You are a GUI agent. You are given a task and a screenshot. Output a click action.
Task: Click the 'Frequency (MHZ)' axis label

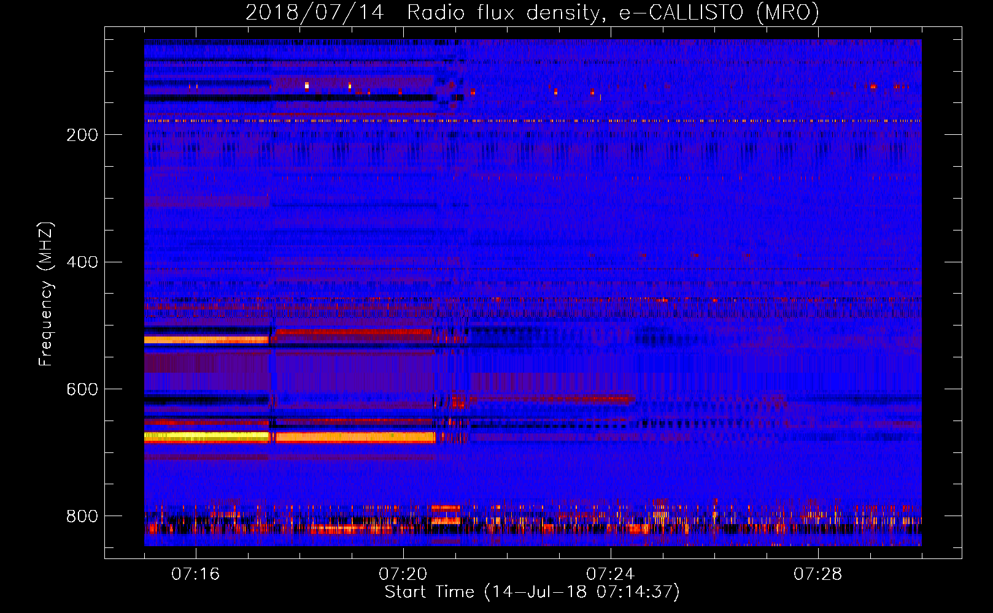(45, 294)
